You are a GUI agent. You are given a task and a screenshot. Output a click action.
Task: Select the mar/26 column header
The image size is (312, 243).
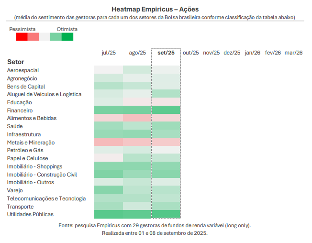pyautogui.click(x=293, y=53)
